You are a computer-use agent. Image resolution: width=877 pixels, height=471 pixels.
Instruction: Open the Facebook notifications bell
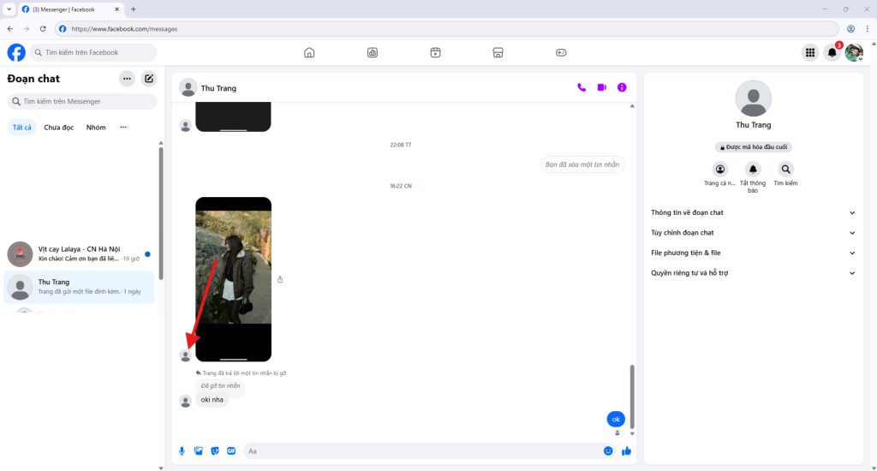tap(832, 53)
